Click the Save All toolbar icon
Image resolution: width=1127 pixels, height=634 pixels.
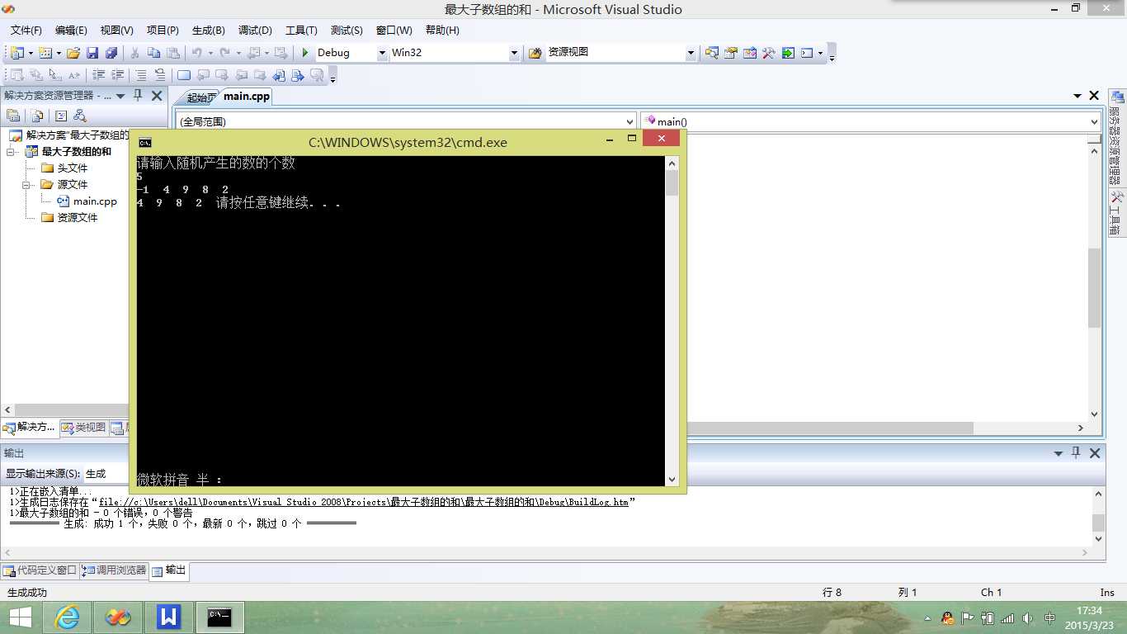(111, 53)
